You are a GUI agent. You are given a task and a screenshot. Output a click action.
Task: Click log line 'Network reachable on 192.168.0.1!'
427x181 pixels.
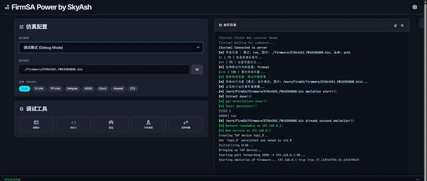(251, 126)
